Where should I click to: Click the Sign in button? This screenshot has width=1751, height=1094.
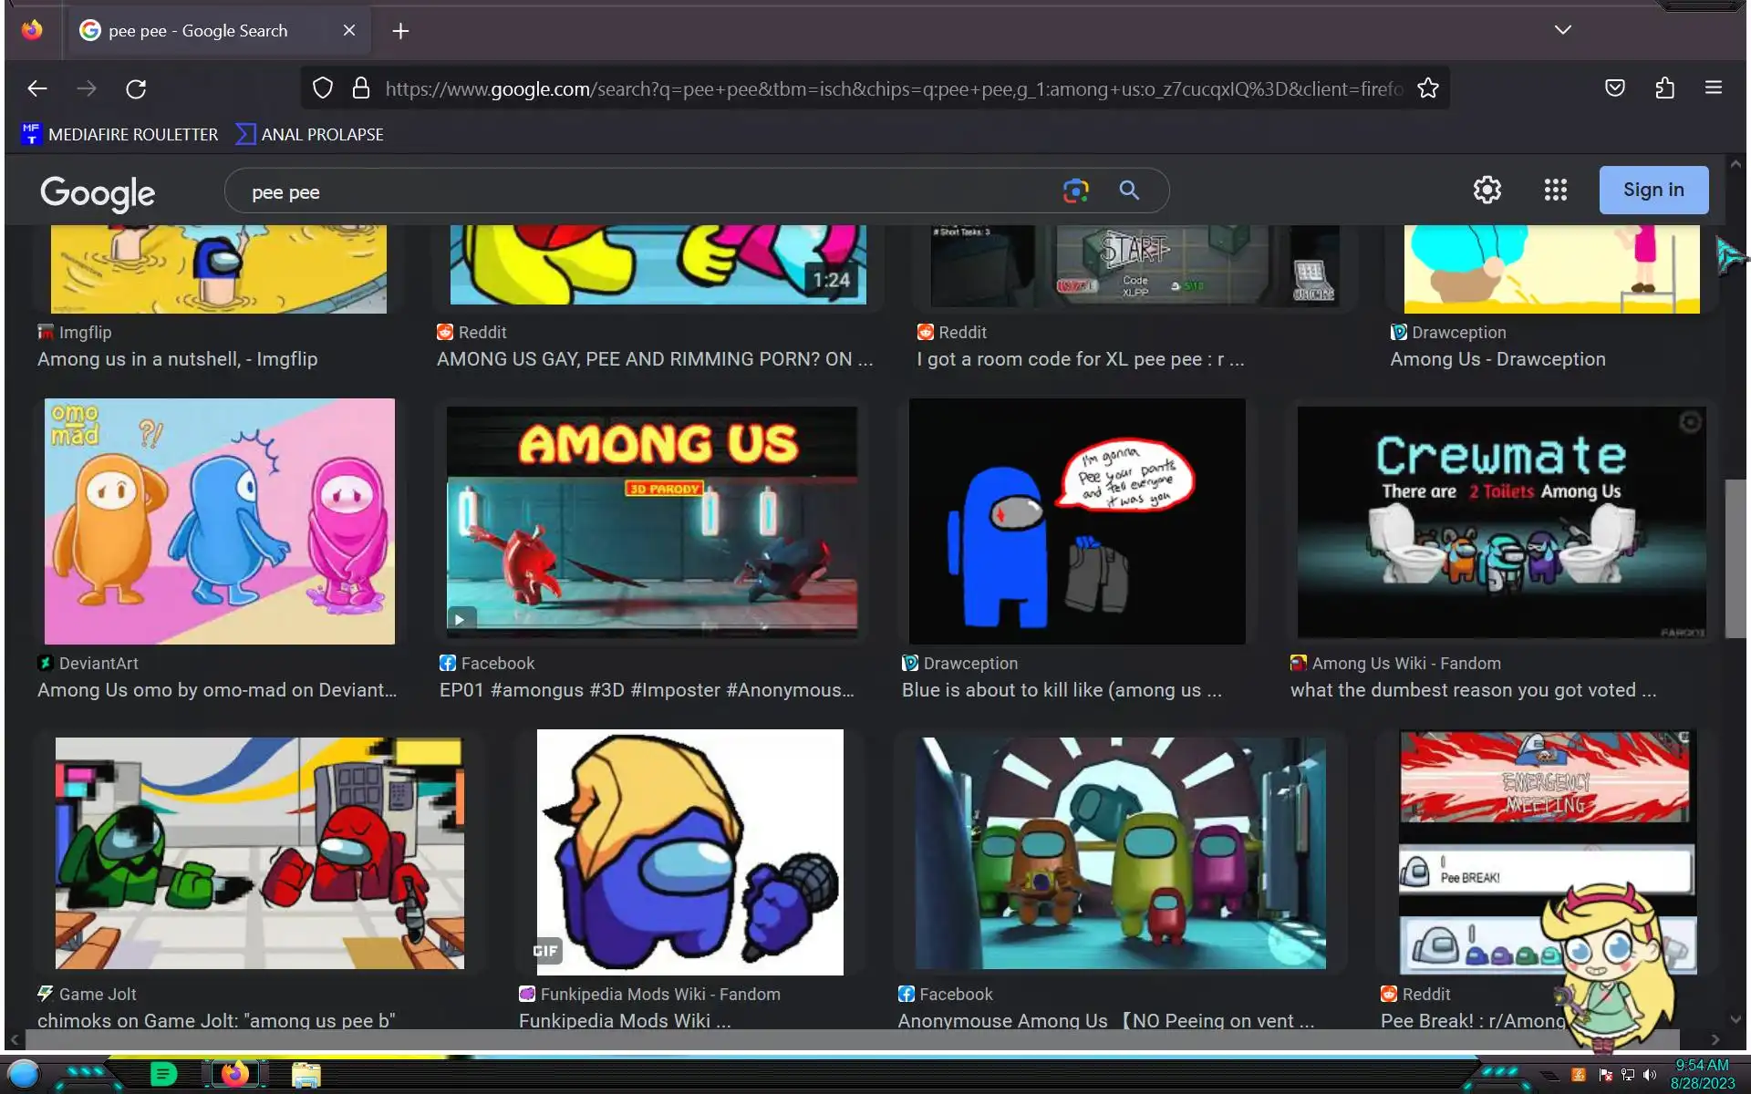coord(1653,190)
